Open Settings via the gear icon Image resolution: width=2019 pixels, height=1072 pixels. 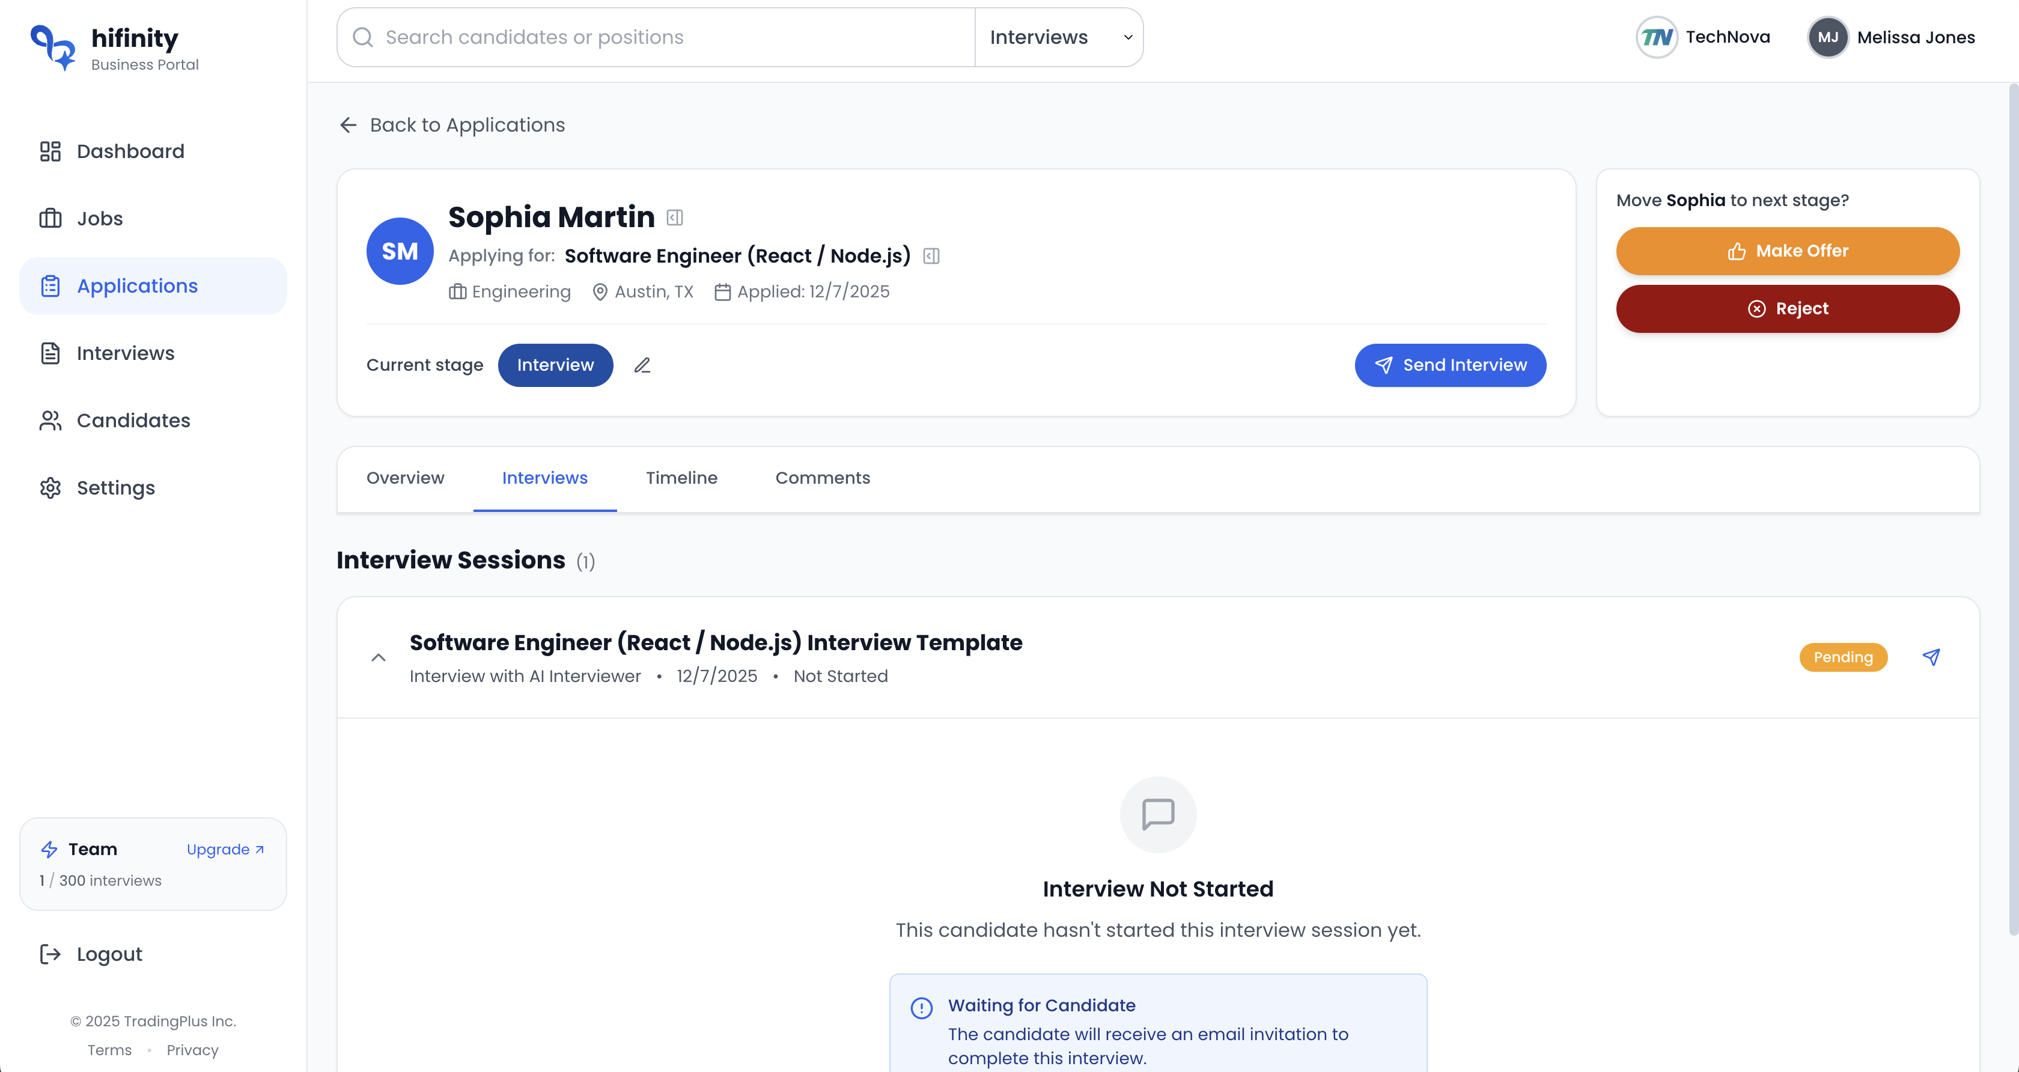click(x=49, y=487)
